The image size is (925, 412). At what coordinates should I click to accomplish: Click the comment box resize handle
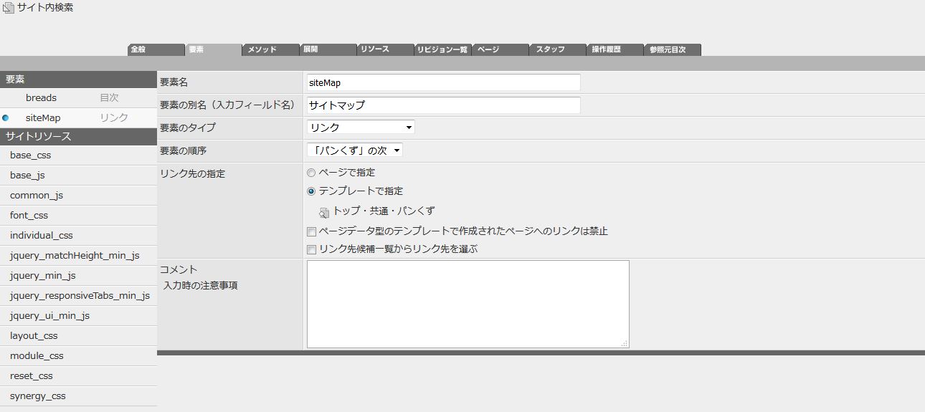point(625,344)
